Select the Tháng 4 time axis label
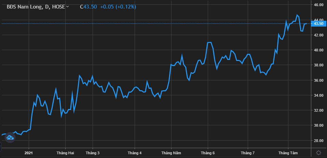This screenshot has height=158, width=327. point(135,153)
